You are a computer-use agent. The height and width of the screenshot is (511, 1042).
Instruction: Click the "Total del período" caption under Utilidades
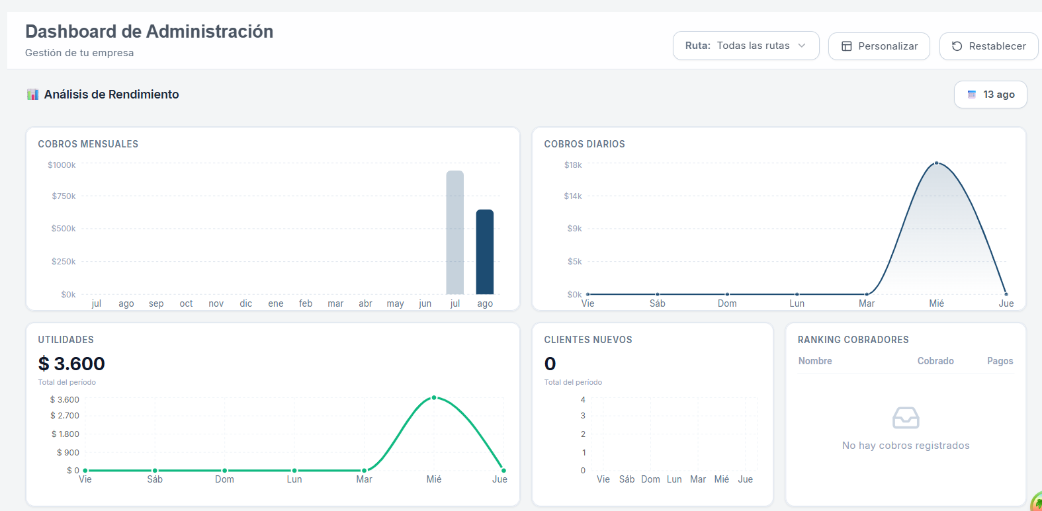click(x=67, y=382)
